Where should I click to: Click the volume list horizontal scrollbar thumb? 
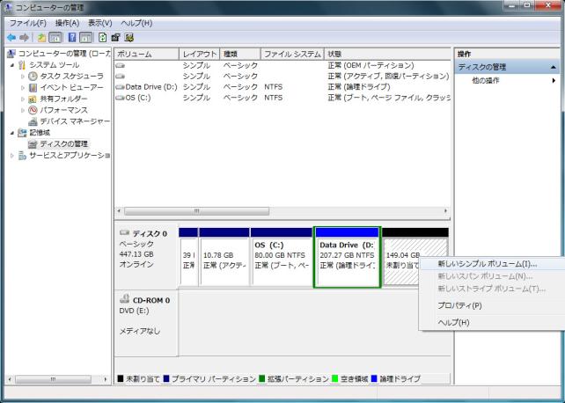pos(197,211)
